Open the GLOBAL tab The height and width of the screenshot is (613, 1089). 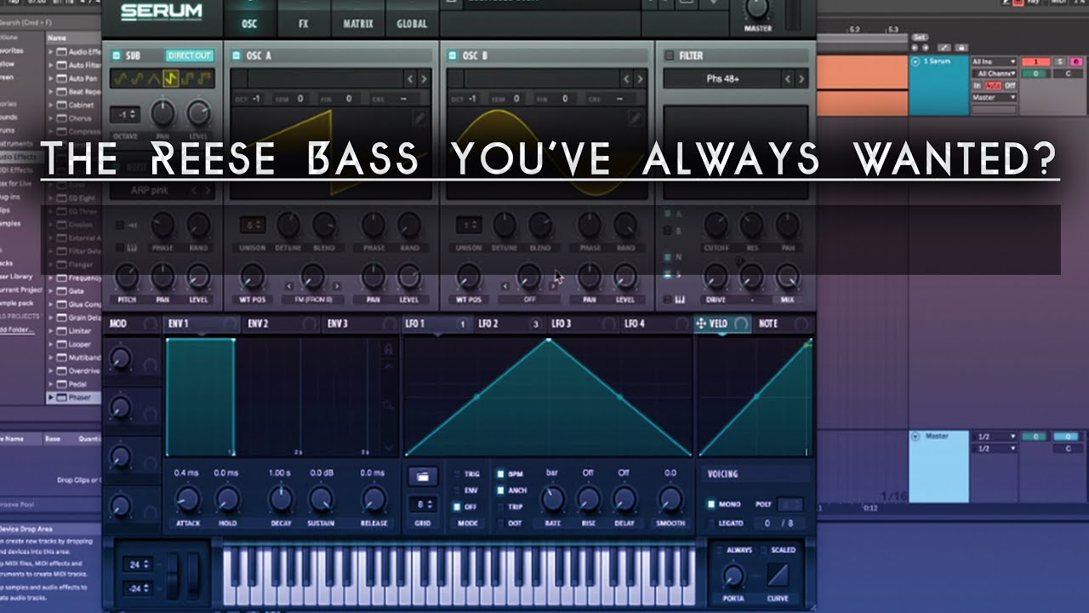point(412,23)
